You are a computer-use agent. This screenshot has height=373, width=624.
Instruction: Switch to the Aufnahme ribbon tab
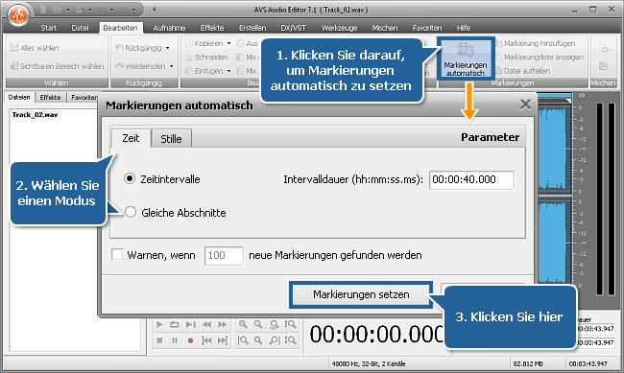pyautogui.click(x=169, y=28)
